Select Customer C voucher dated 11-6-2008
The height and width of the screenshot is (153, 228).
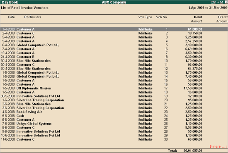coord(114,139)
